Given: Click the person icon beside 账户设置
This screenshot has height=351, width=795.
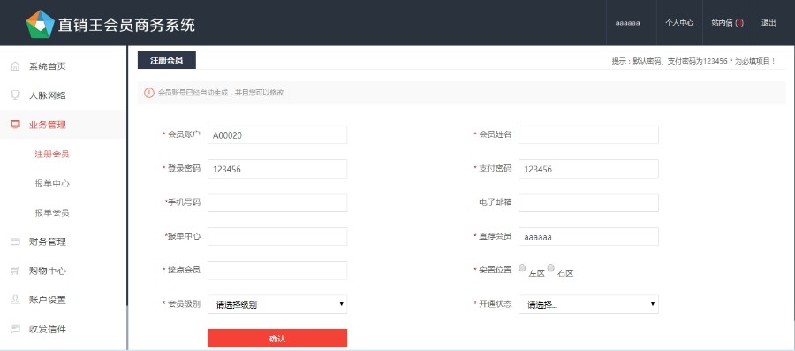Looking at the screenshot, I should coord(15,300).
